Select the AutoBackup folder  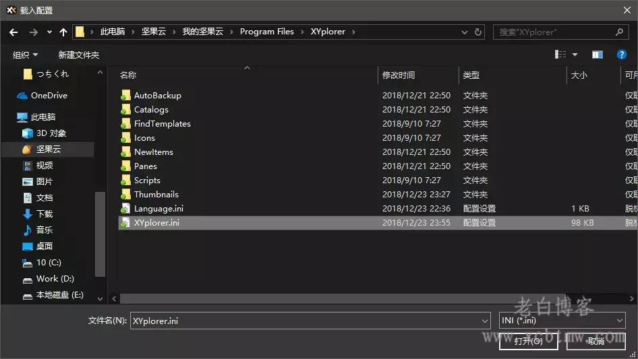coord(157,96)
